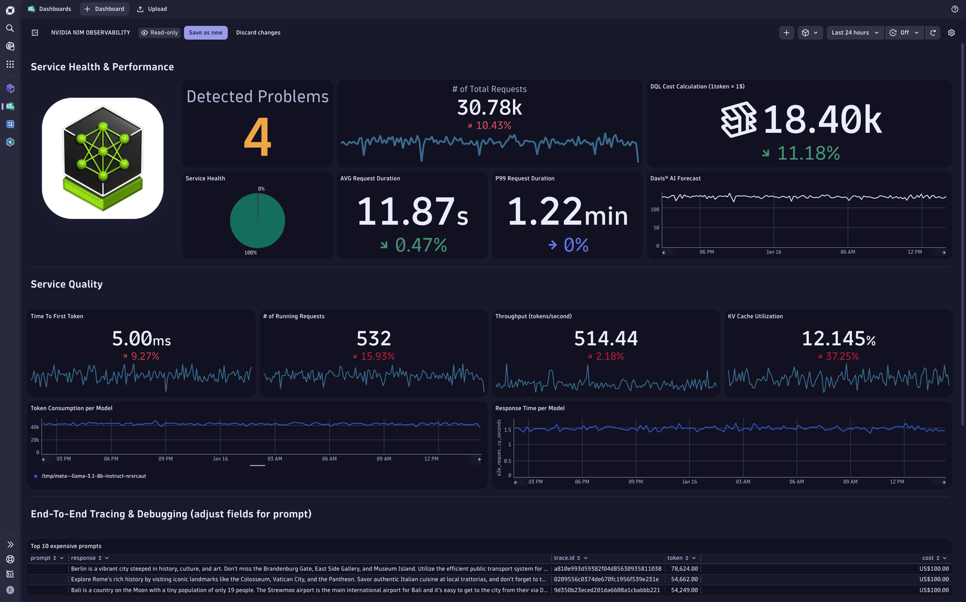This screenshot has width=966, height=602.
Task: Open the response column dropdown chevron
Action: point(107,558)
